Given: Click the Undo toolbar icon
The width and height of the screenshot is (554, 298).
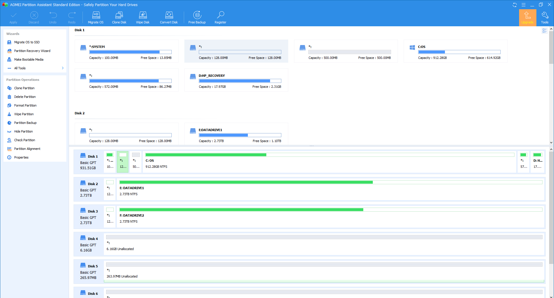Looking at the screenshot, I should tap(53, 18).
